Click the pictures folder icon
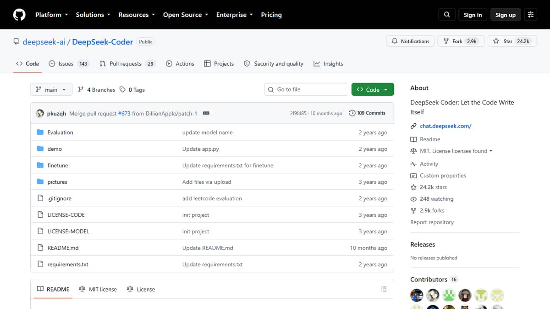Image resolution: width=550 pixels, height=309 pixels. click(x=40, y=182)
